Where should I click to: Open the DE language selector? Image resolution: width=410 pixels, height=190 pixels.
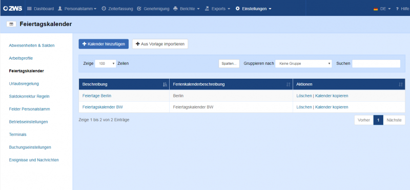[x=382, y=9]
